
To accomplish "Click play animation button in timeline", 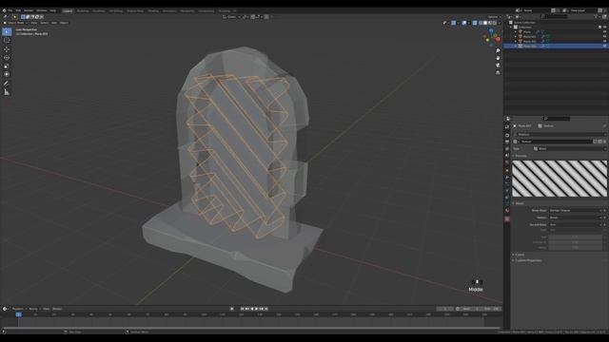I will click(256, 309).
